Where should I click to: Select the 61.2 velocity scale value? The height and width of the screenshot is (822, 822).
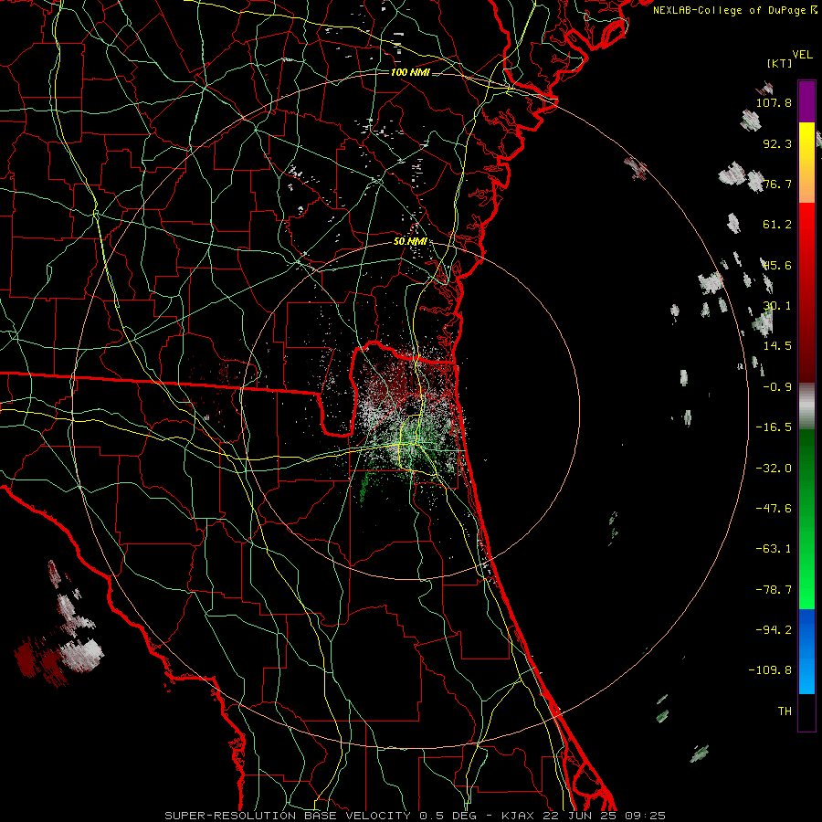777,225
